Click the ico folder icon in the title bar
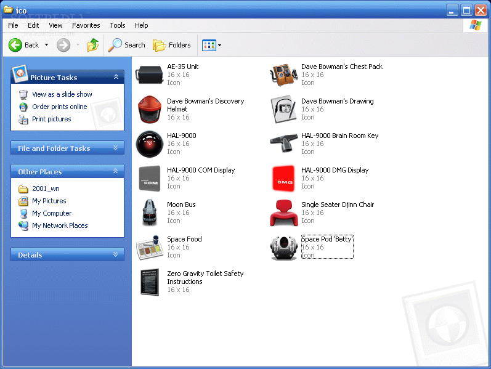This screenshot has height=369, width=491. pyautogui.click(x=8, y=10)
